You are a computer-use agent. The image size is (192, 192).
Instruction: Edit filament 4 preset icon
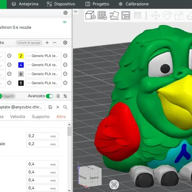coord(65,65)
